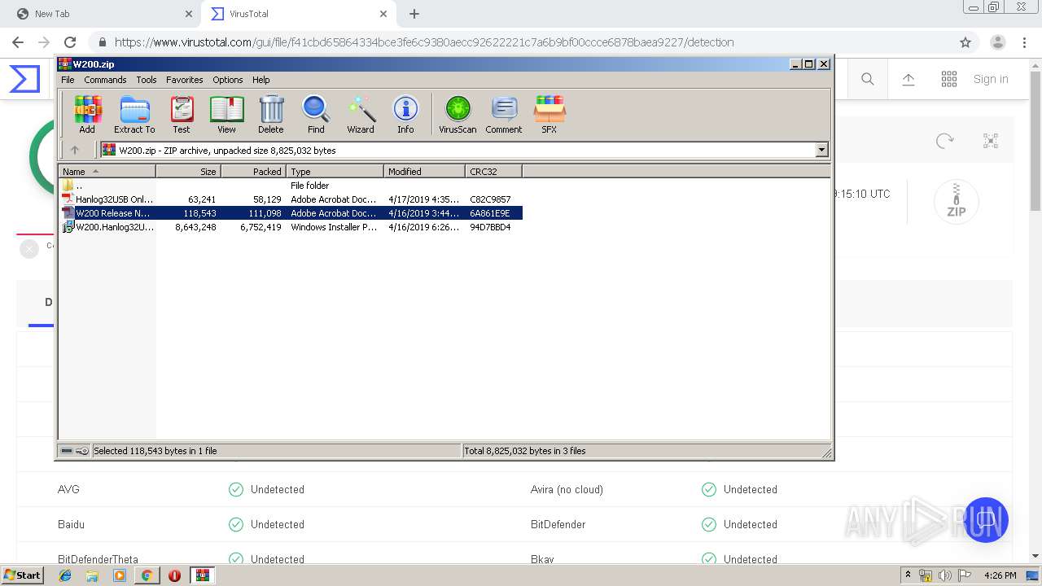Open the archive Comment tool
This screenshot has height=586, width=1042.
pos(504,114)
